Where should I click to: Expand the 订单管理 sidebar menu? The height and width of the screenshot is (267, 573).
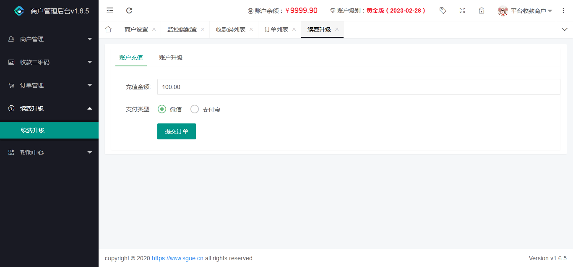pyautogui.click(x=49, y=85)
